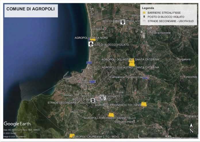Image resolution: width=200 pixels, height=142 pixels.
Task: Select the yellow barrier marker at Laureana - Moio
Action: pyautogui.click(x=72, y=136)
